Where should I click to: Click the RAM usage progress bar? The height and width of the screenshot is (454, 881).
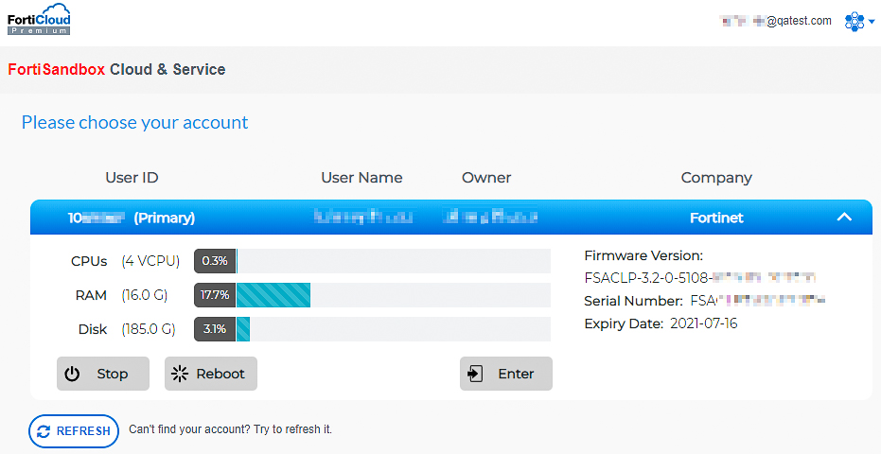(x=372, y=295)
